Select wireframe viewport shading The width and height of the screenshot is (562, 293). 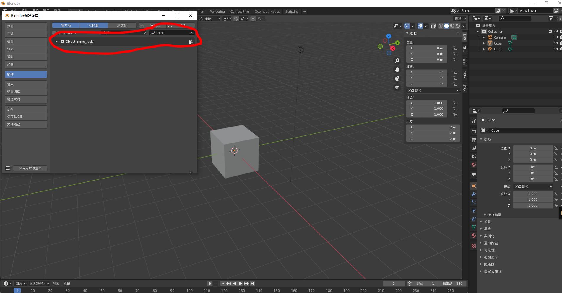pos(441,26)
